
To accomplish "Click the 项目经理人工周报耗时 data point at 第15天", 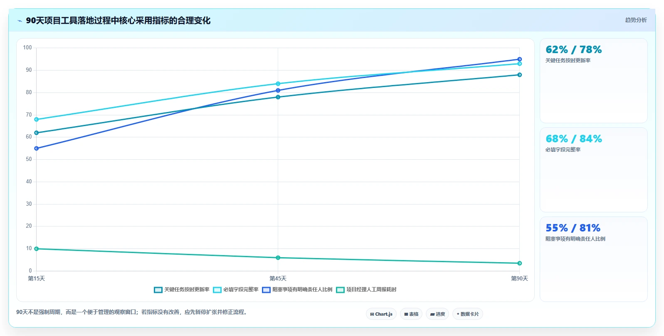I will (37, 249).
